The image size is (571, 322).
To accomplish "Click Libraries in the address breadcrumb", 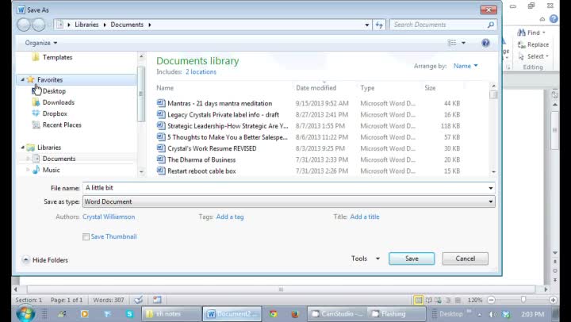I will (86, 25).
